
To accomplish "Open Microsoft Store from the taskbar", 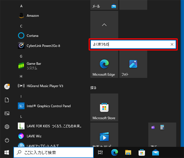I will (x=142, y=152).
